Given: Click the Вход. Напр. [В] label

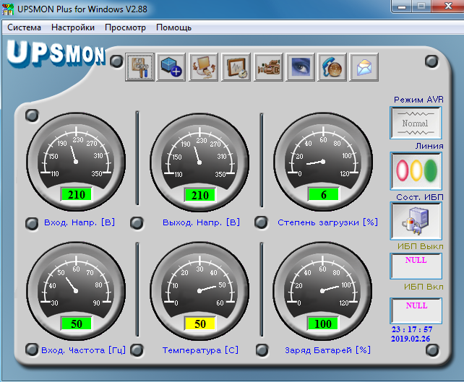Looking at the screenshot, I should (80, 222).
